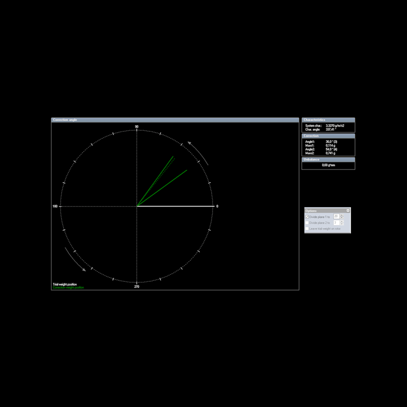The height and width of the screenshot is (407, 407).
Task: Click the Options panel title
Action: 311,211
